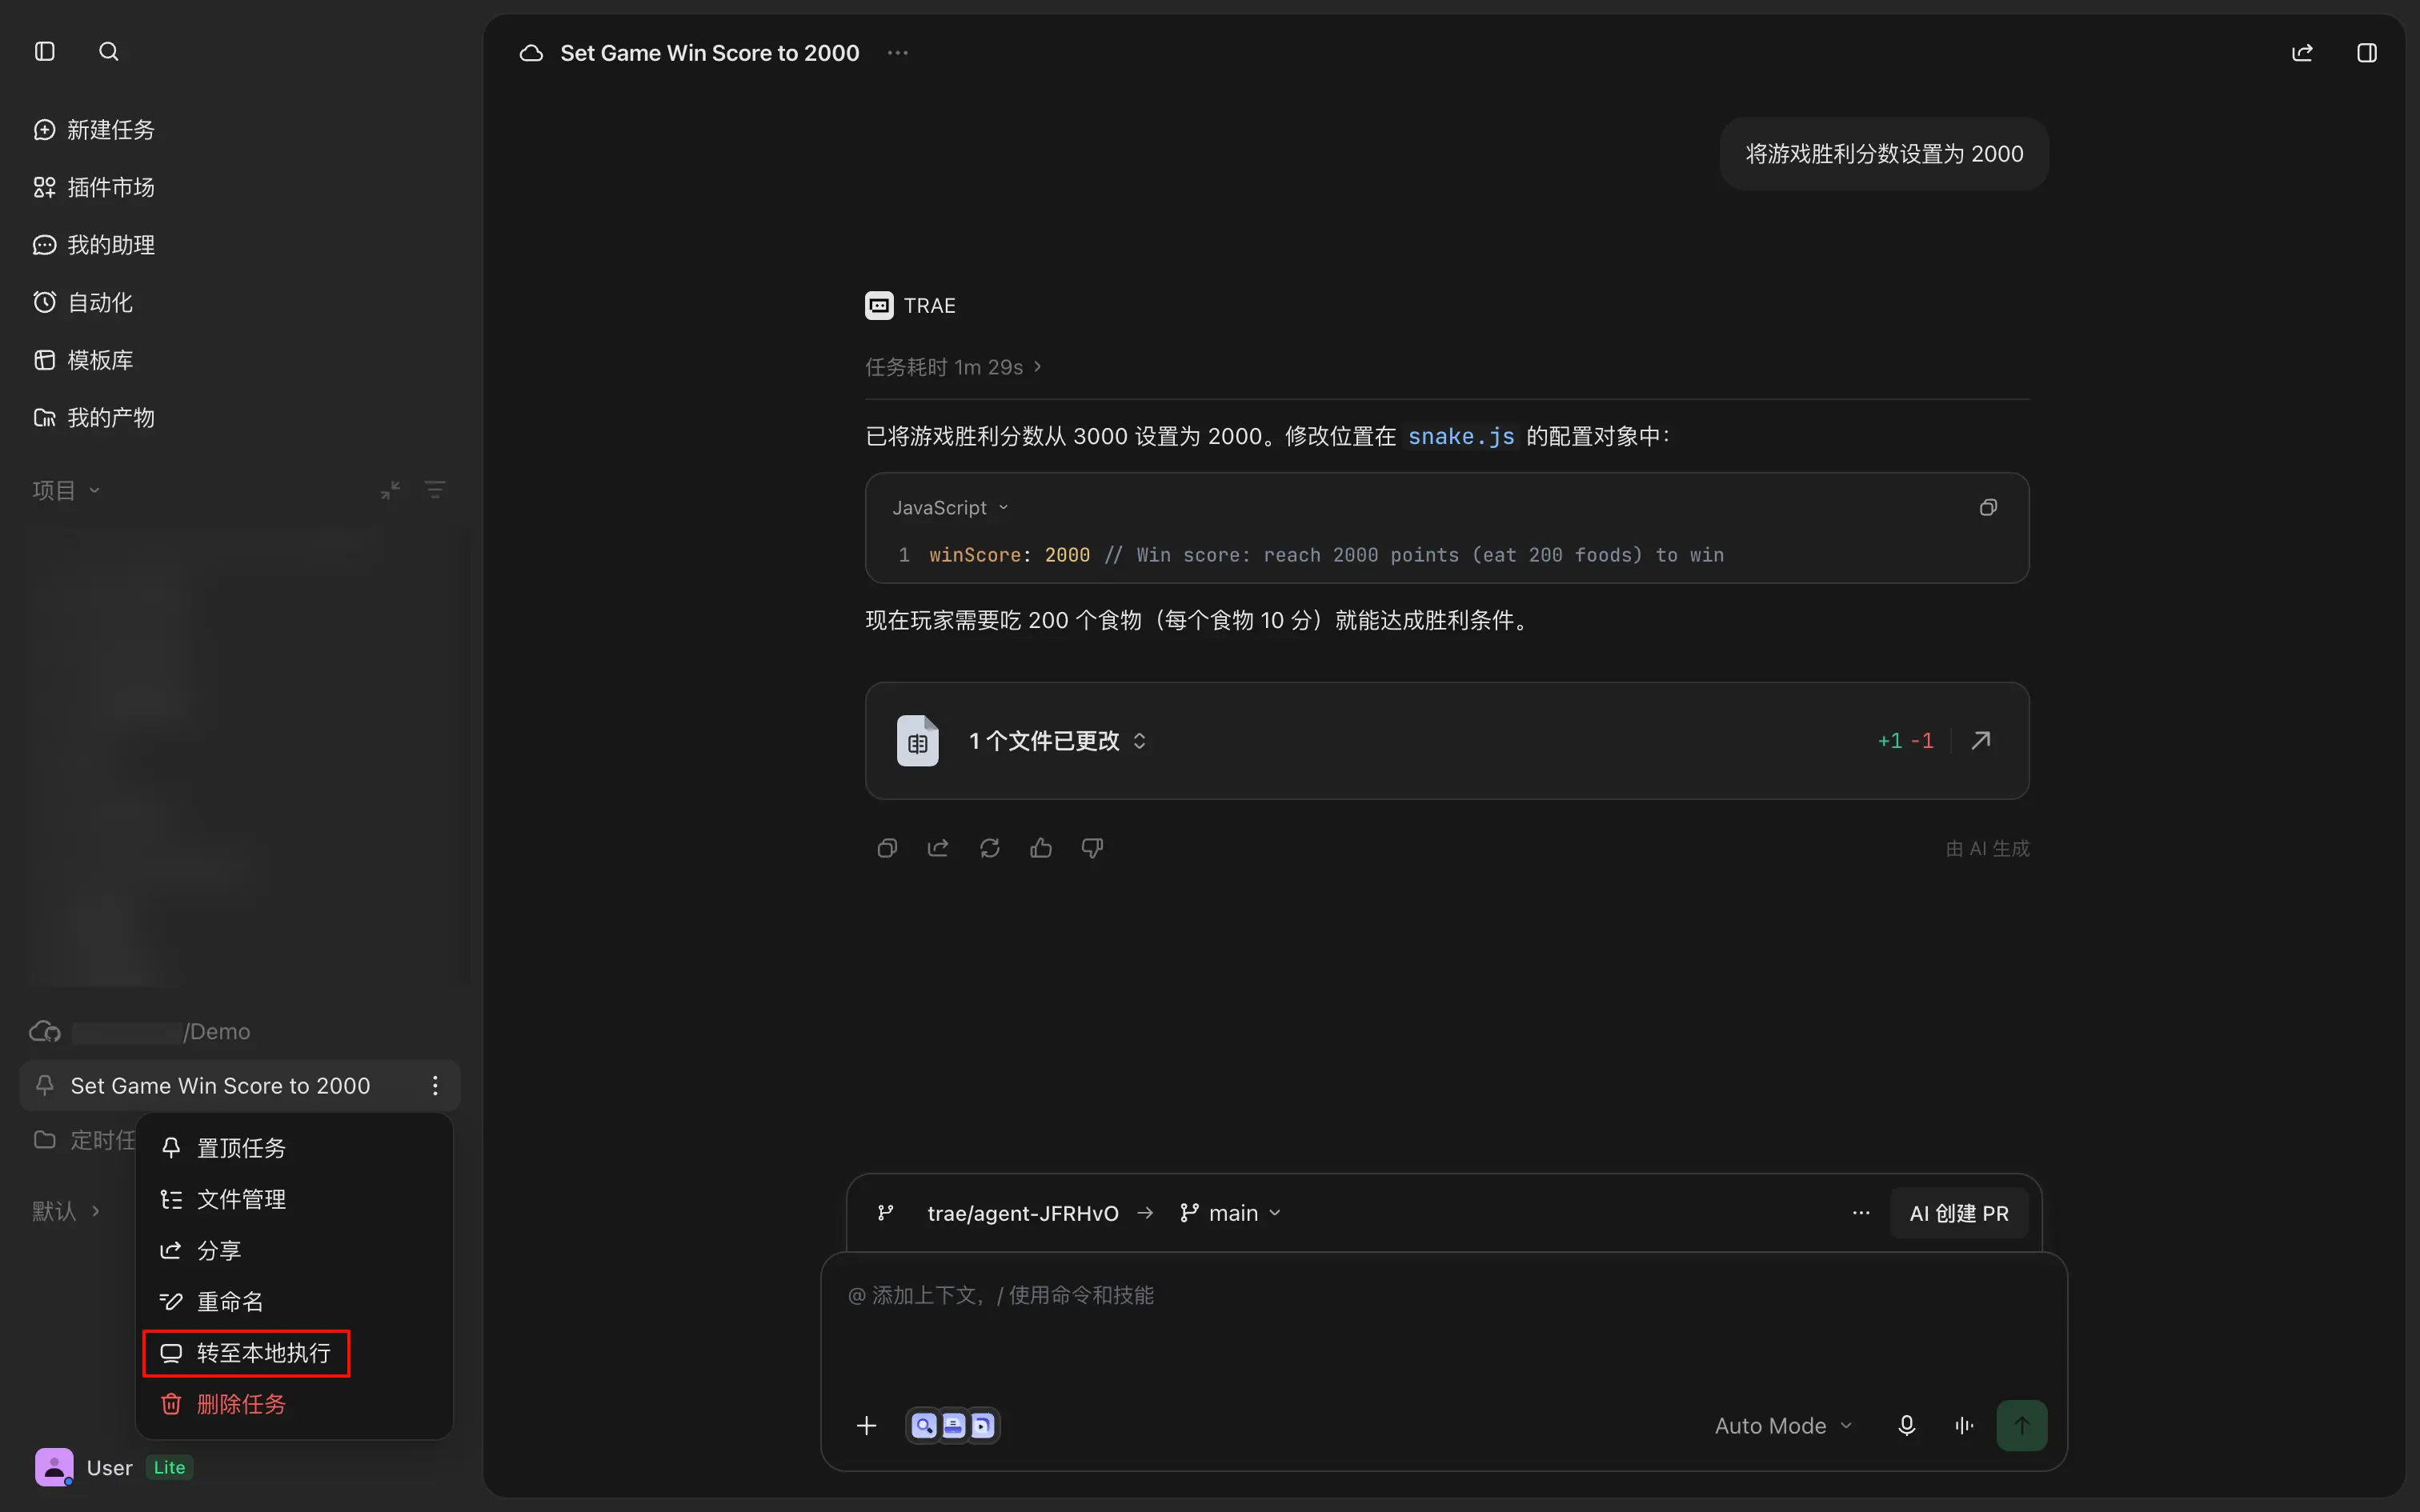Collapse the left sidebar panel icon
Image resolution: width=2420 pixels, height=1512 pixels.
pos(45,51)
